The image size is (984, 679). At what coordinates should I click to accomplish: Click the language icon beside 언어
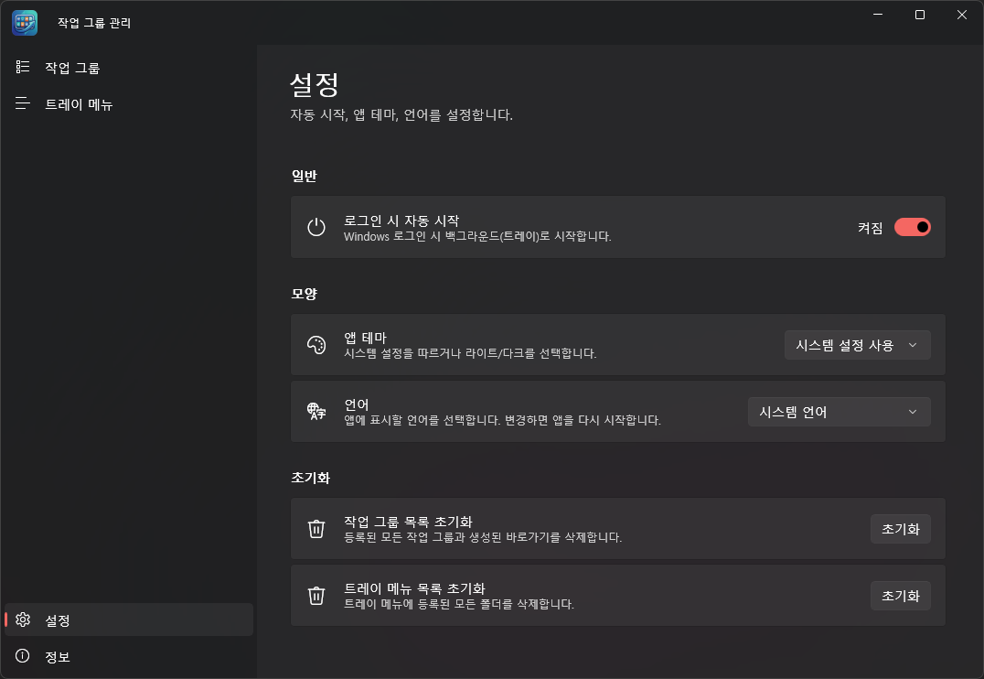tap(316, 412)
